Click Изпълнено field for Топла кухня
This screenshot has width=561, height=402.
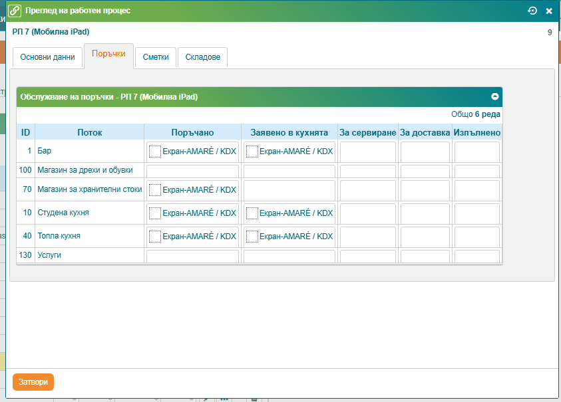click(476, 236)
